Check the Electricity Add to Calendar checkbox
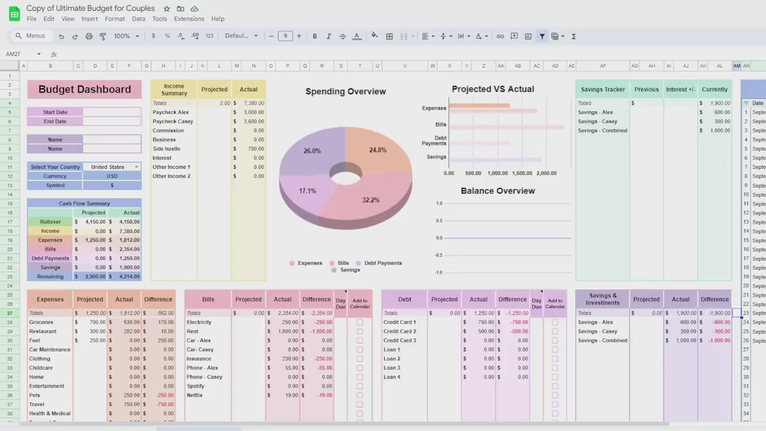Viewport: 766px width, 431px height. (x=360, y=322)
